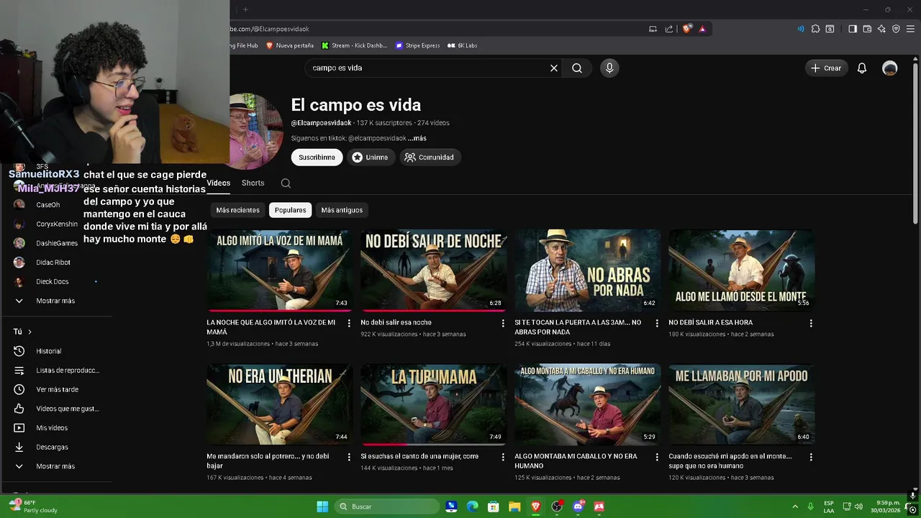Show hidden system tray icons

795,506
